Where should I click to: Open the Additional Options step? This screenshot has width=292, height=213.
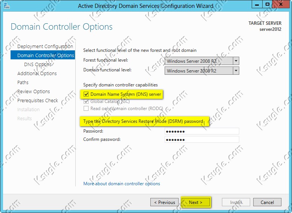point(37,74)
